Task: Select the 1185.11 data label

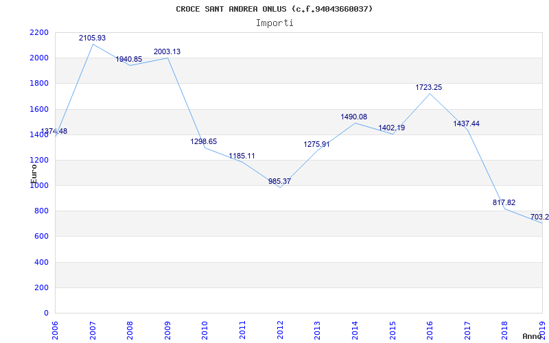Action: click(x=242, y=156)
